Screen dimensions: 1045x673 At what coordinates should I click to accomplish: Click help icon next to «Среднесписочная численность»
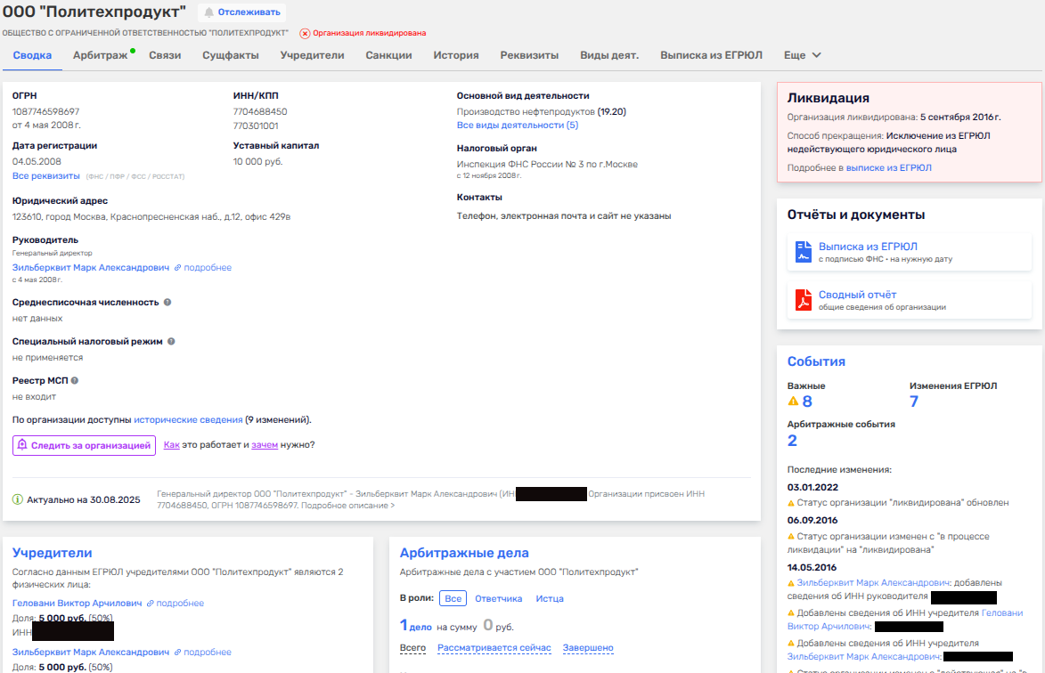click(x=167, y=303)
